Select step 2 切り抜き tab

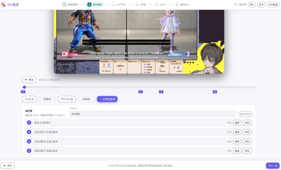(x=95, y=4)
